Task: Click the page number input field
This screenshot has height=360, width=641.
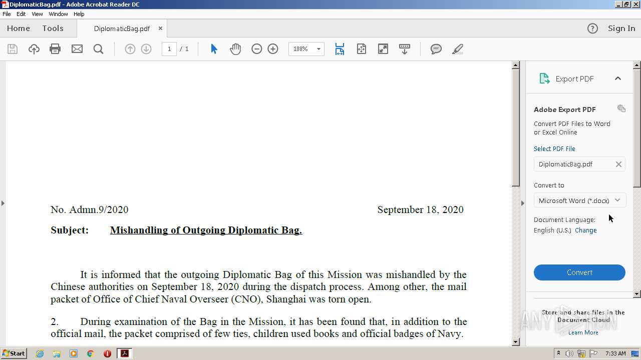Action: [169, 49]
